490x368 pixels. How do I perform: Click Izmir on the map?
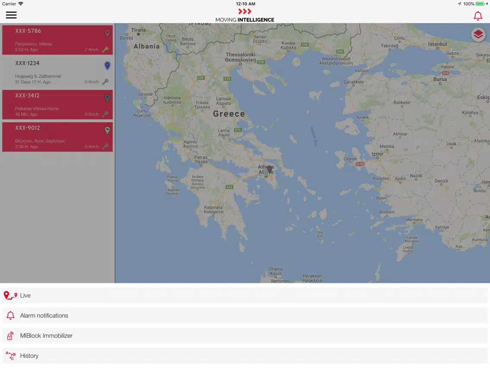(x=377, y=154)
